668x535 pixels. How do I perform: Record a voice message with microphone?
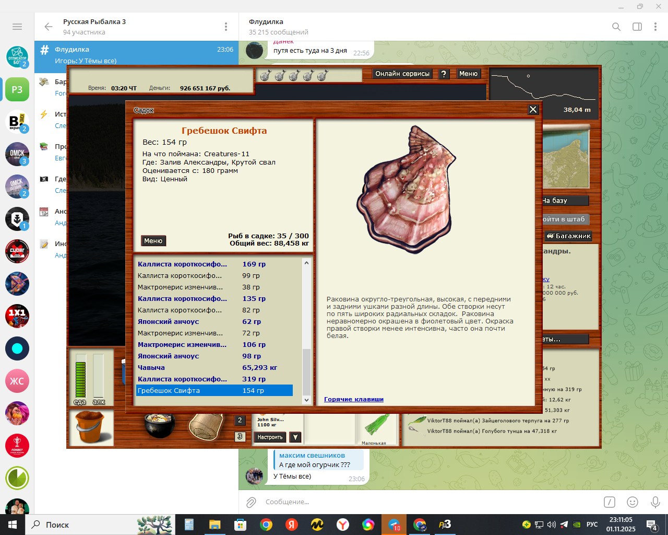(655, 502)
